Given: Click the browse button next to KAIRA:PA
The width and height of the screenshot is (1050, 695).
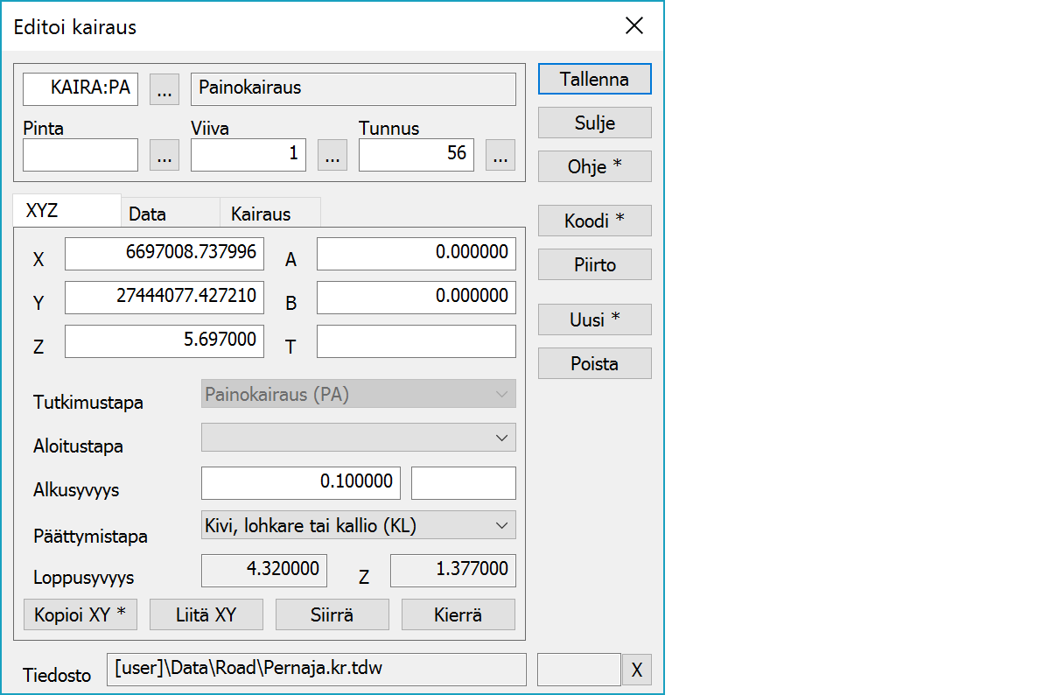Looking at the screenshot, I should click(164, 89).
